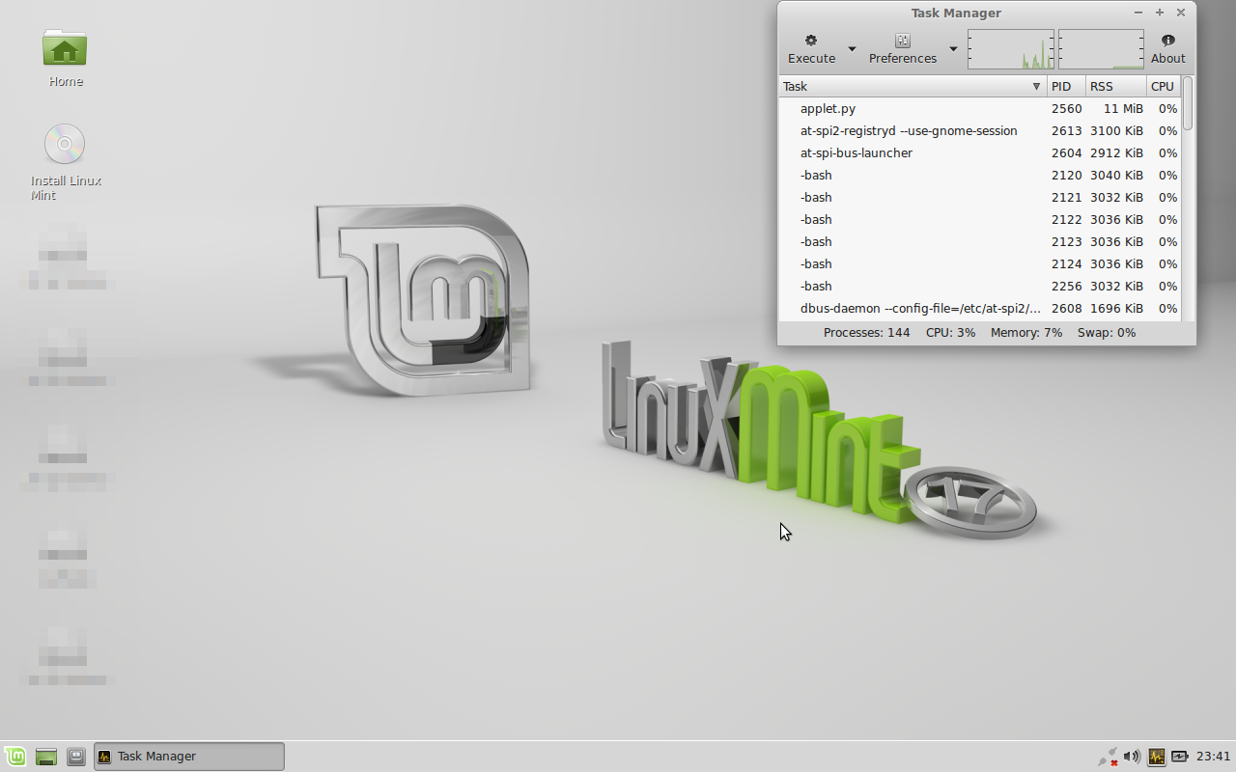Open the Linux Mint menu button
The width and height of the screenshot is (1236, 772).
pyautogui.click(x=14, y=757)
